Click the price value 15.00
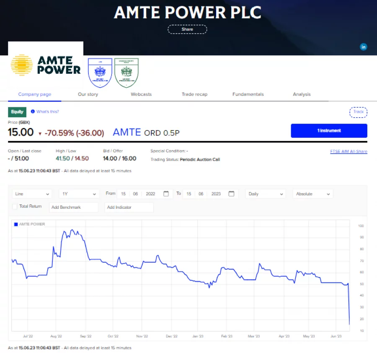Screen dimensions: 377x353 (x=21, y=132)
